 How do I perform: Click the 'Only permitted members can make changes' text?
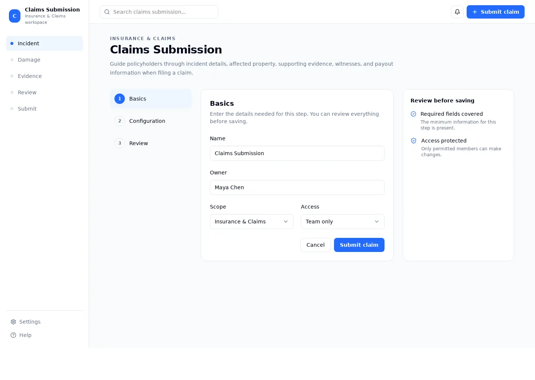[461, 151]
